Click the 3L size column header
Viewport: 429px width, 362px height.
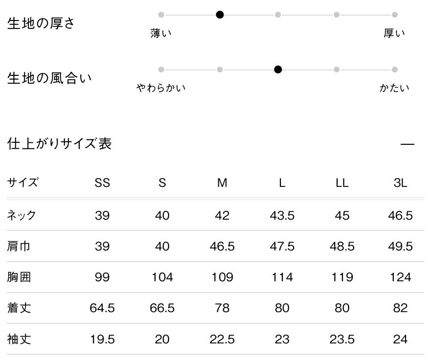tap(400, 183)
